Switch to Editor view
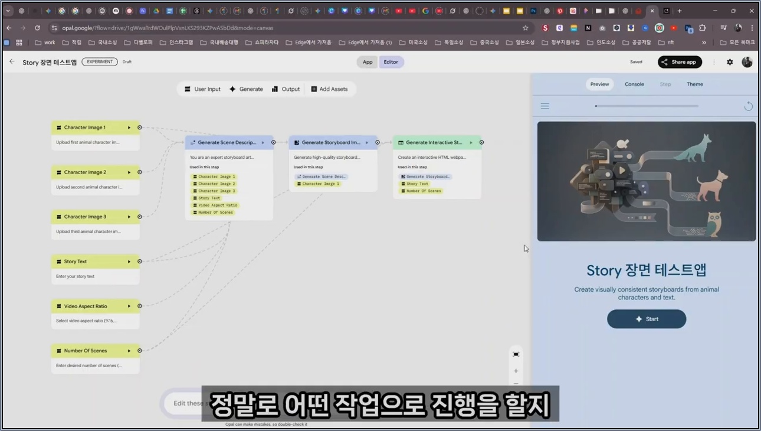 point(391,62)
